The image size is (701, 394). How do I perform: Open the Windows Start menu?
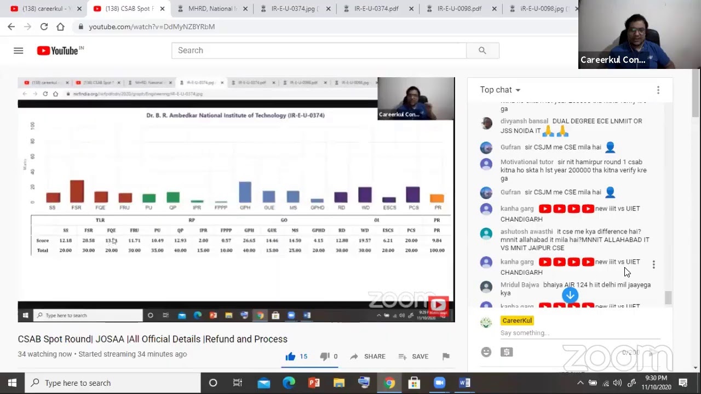pyautogui.click(x=12, y=383)
